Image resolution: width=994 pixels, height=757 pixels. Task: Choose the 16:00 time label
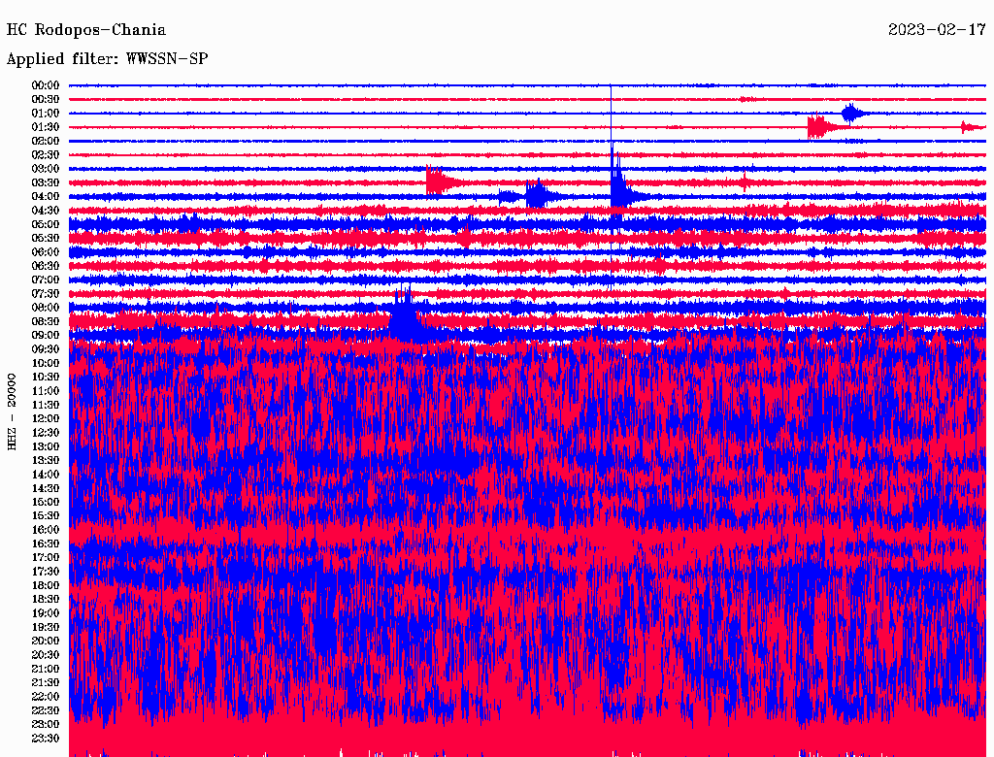(46, 530)
